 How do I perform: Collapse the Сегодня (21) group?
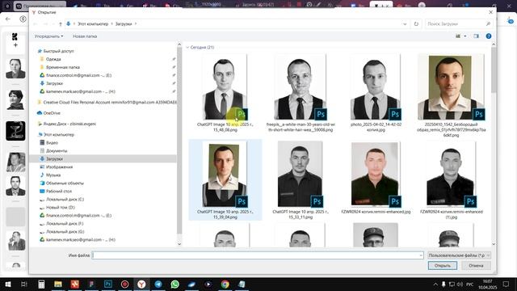187,48
